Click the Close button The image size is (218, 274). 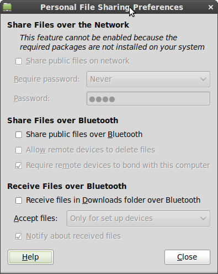[x=187, y=257]
